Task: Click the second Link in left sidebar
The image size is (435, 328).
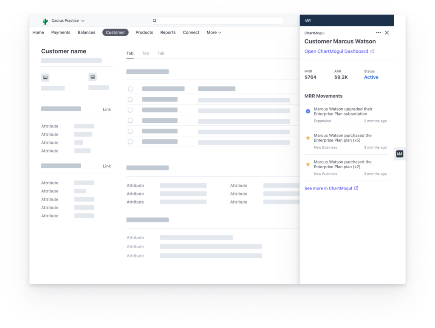Action: [x=107, y=166]
